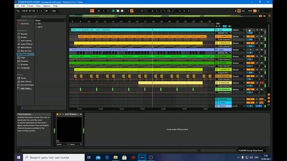Open the View menu
Screen dimensions: 287x161
pyautogui.click(x=38, y=6)
